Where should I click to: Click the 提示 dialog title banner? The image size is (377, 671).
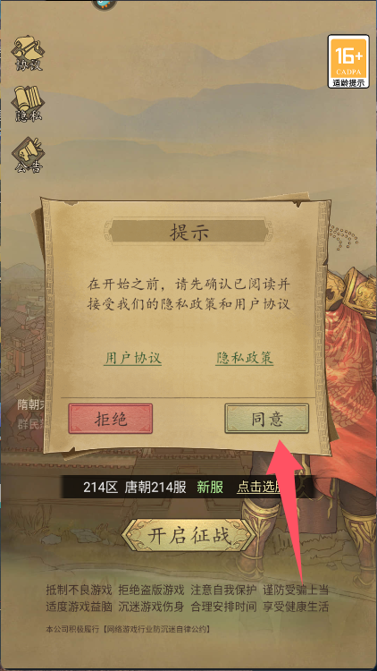point(188,233)
